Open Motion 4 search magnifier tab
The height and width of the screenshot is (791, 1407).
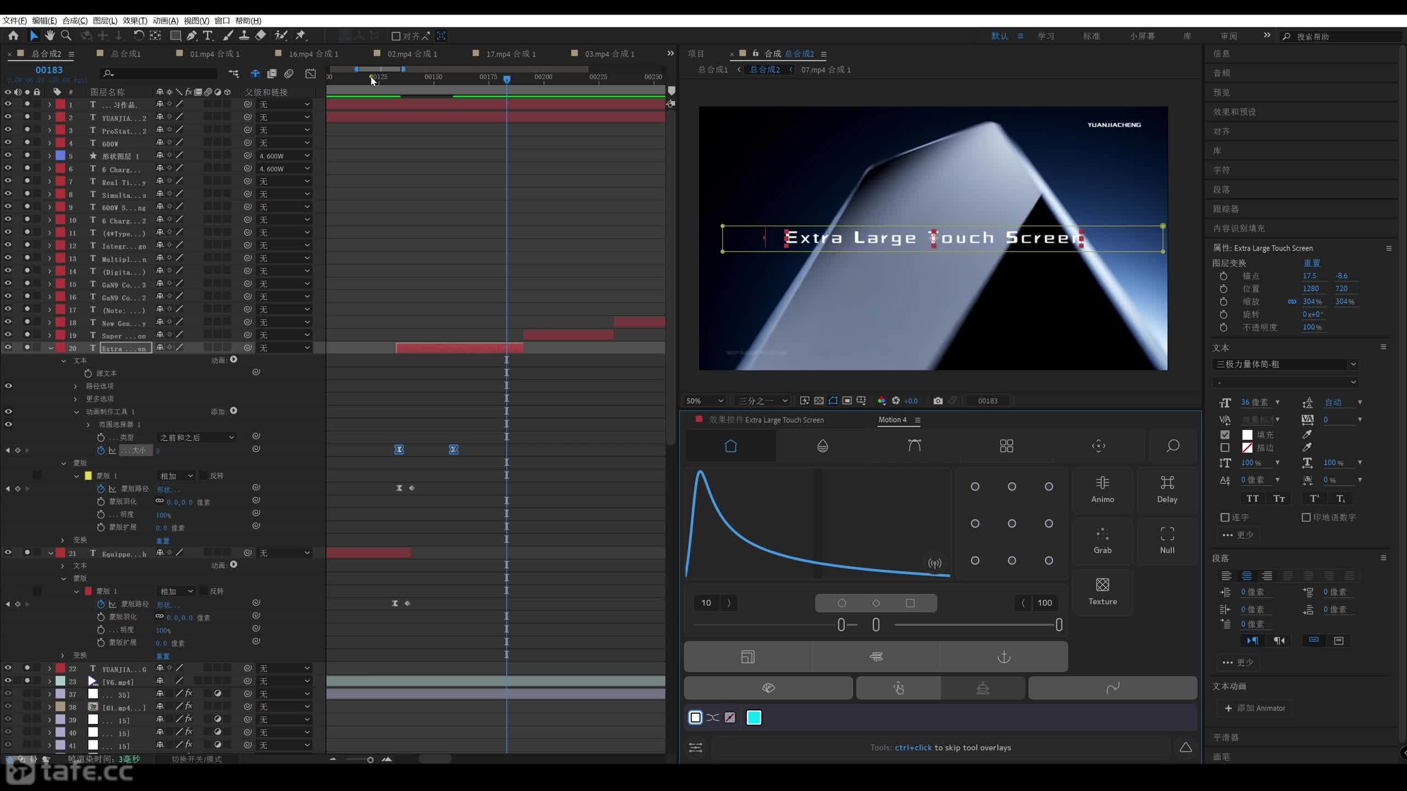(x=1173, y=445)
